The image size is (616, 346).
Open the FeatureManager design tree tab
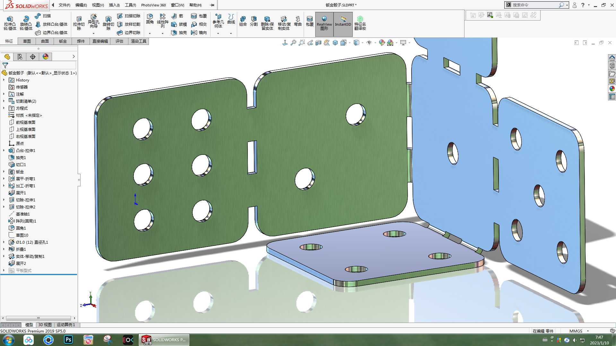[x=7, y=57]
